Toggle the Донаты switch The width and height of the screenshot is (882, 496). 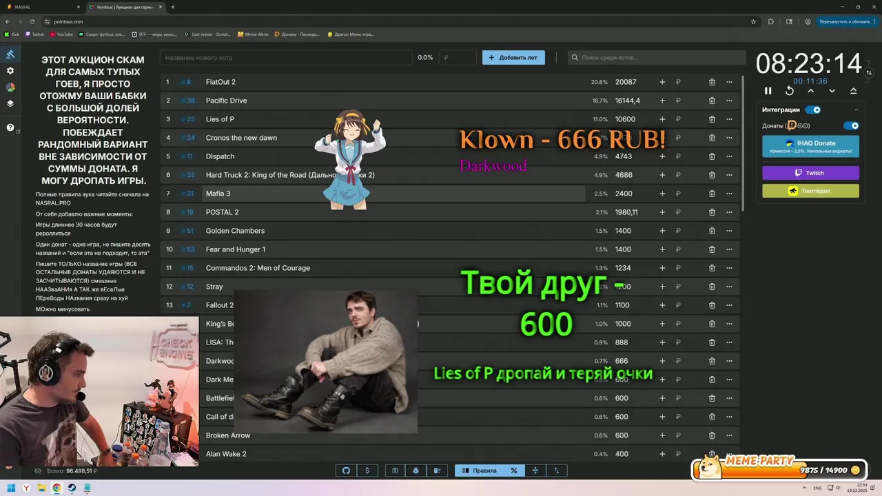tap(852, 125)
